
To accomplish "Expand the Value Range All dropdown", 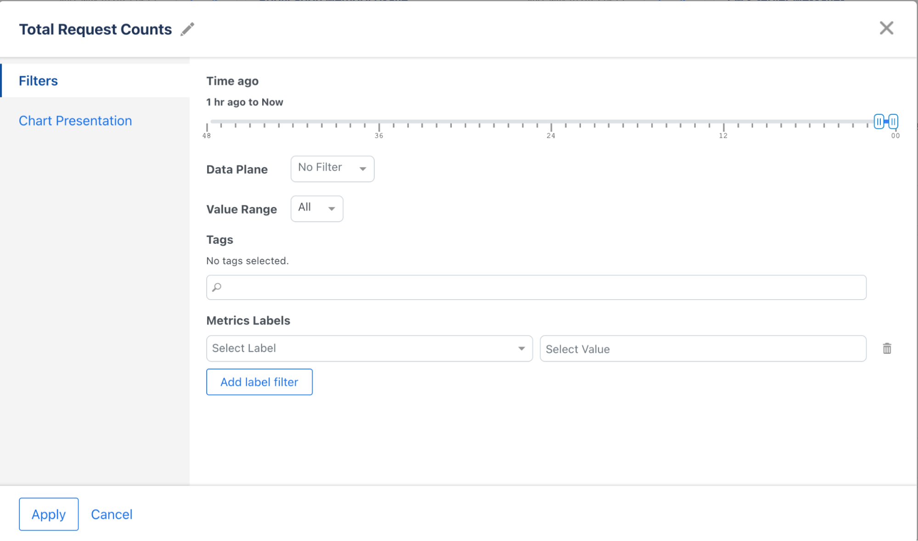I will point(316,208).
